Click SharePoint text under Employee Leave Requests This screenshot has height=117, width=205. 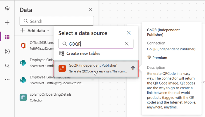(57, 83)
